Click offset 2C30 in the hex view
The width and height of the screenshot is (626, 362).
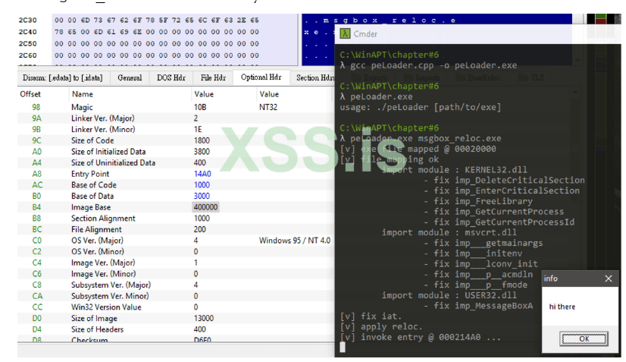27,20
